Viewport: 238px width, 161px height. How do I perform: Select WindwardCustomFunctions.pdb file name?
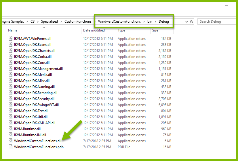39,147
